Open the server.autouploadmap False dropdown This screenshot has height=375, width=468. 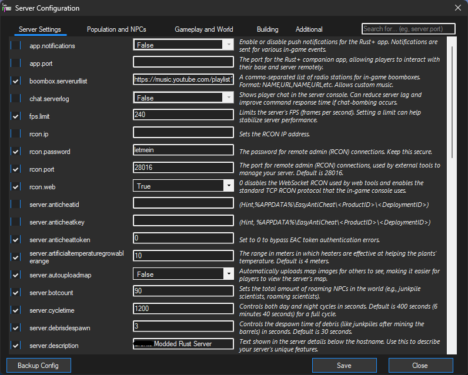[x=183, y=274]
